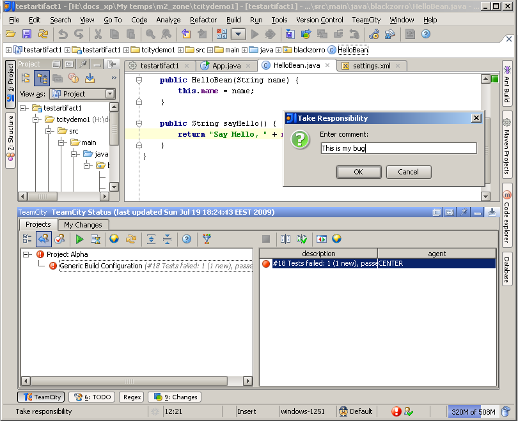
Task: Click the Save All toolbar icon
Action: 27,34
